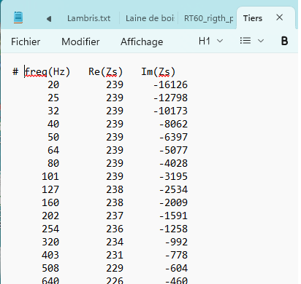The height and width of the screenshot is (284, 301).
Task: Click the value -992 in the 320 row
Action: coord(176,242)
